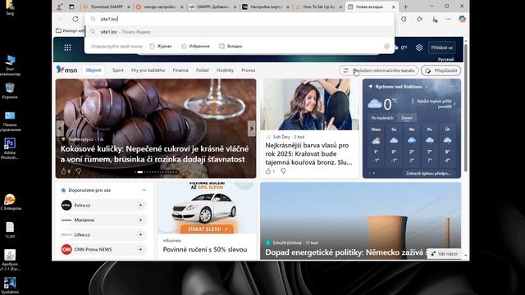Open Adobe Photoshop desktop shortcut
Image resolution: width=525 pixels, height=295 pixels.
click(10, 148)
